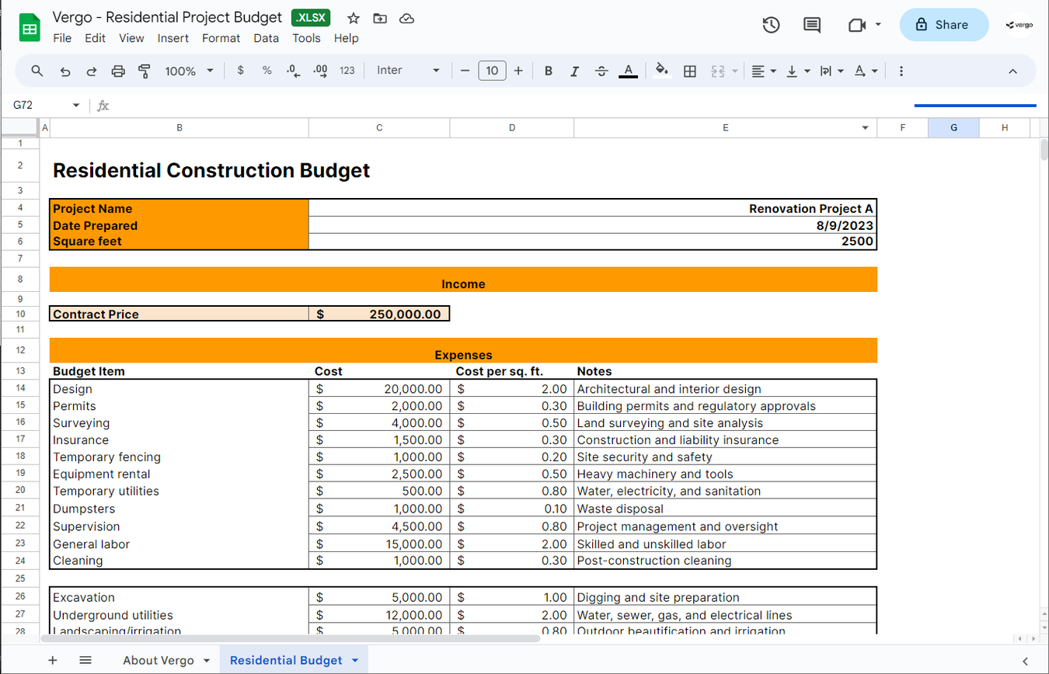Click the Share button
Image resolution: width=1049 pixels, height=674 pixels.
click(943, 25)
